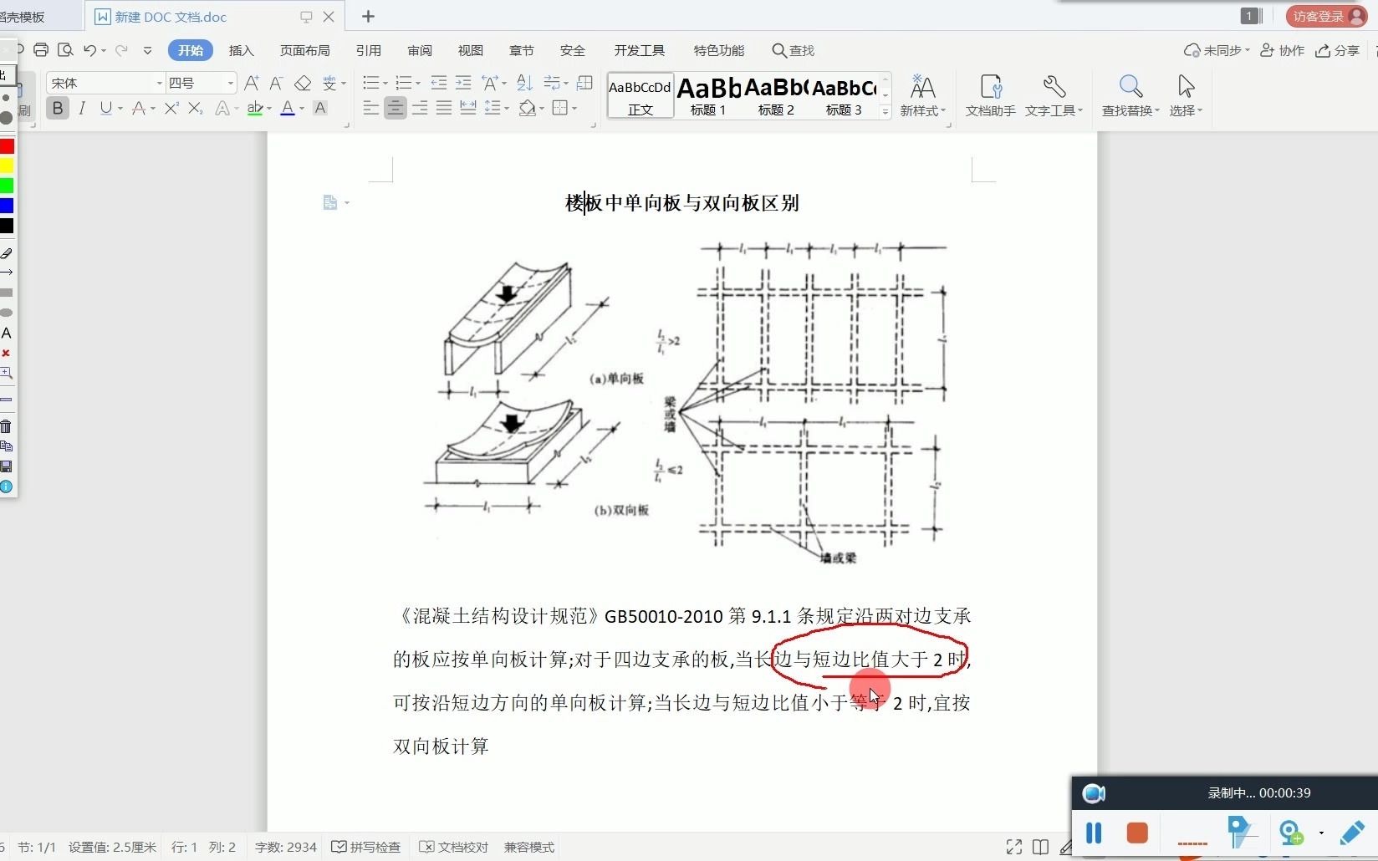The image size is (1378, 861).
Task: Decrease paragraph indent
Action: pyautogui.click(x=438, y=83)
